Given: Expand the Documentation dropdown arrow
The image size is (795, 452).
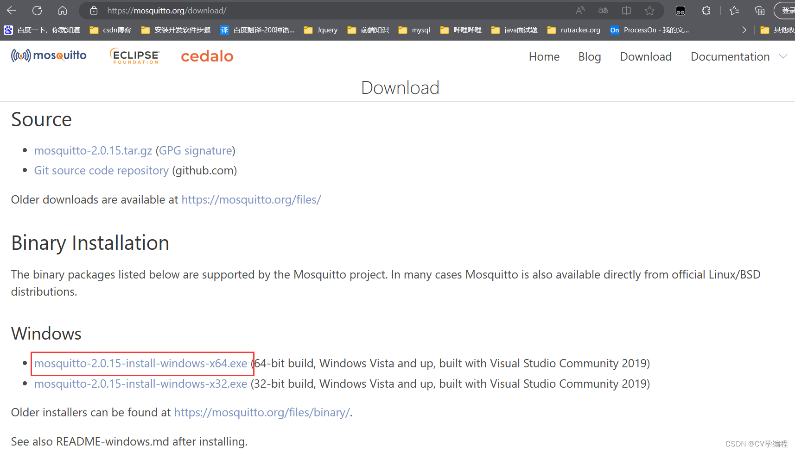Looking at the screenshot, I should (x=783, y=56).
